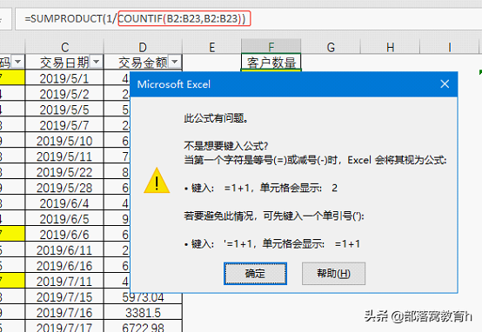Viewport: 482px width, 332px height.
Task: Select the cell with date 2019/6/16
Action: coord(64,266)
